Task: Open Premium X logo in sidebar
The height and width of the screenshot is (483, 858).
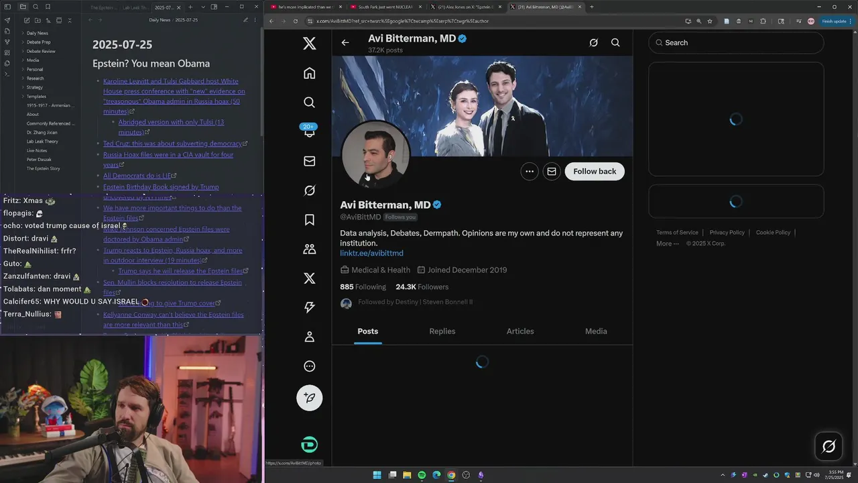Action: click(309, 278)
